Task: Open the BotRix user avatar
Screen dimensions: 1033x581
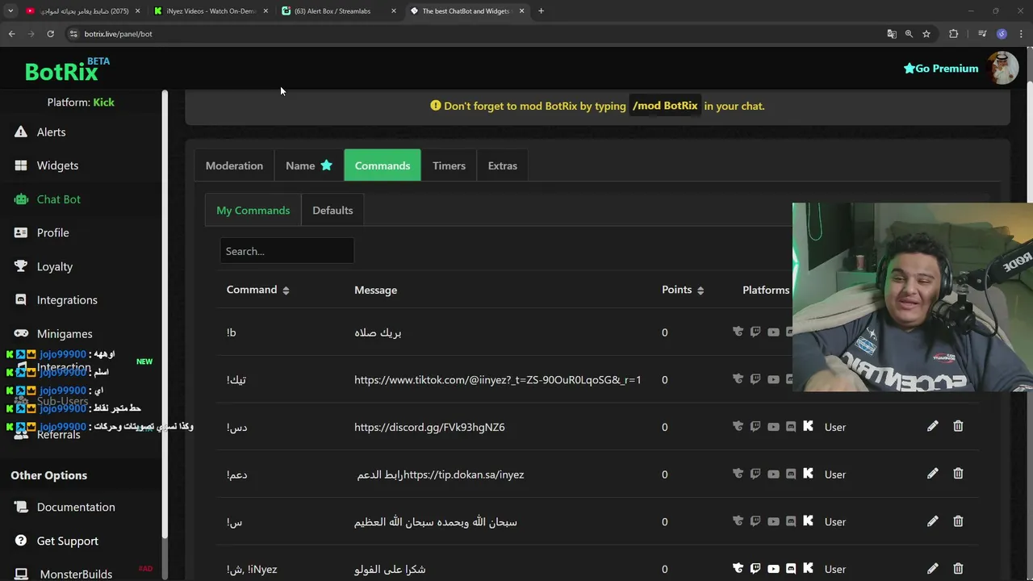Action: coord(1003,69)
